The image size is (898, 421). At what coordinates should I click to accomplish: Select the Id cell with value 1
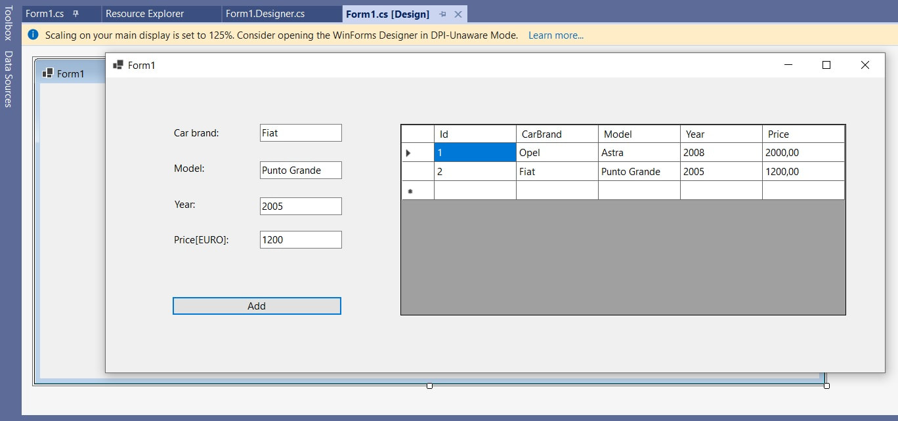pos(475,153)
